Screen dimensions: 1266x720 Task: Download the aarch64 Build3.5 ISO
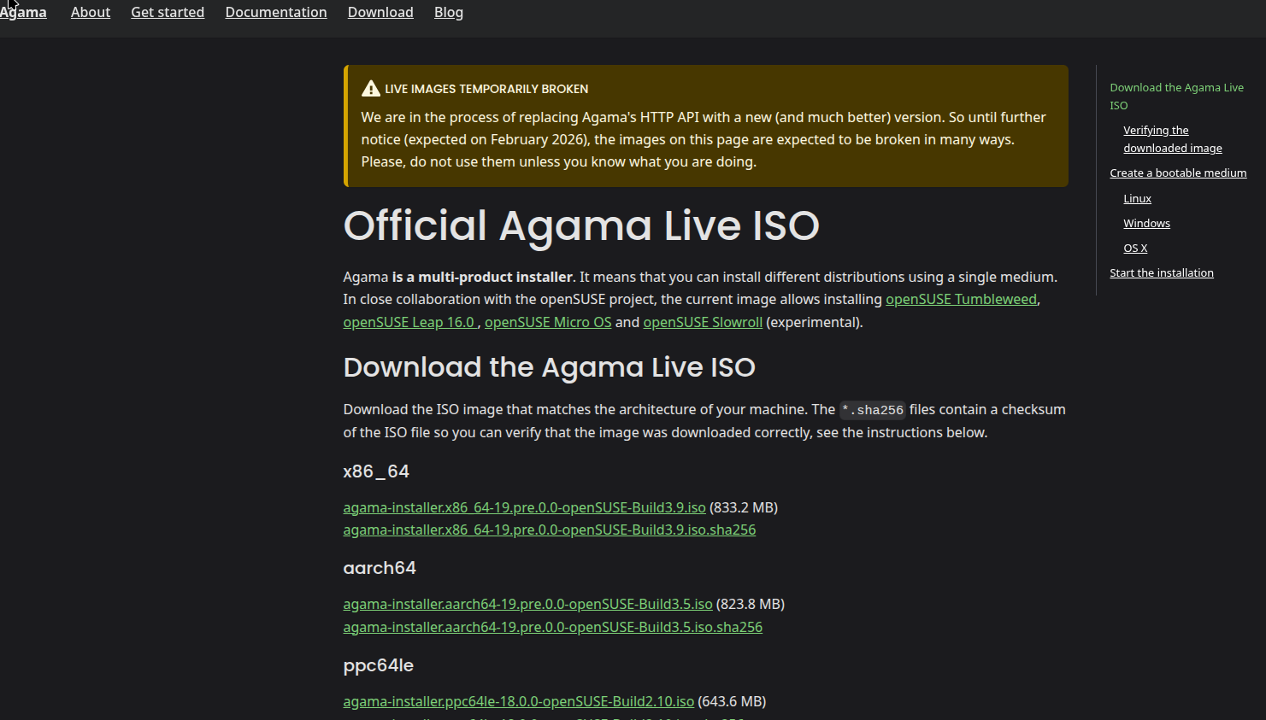point(527,604)
